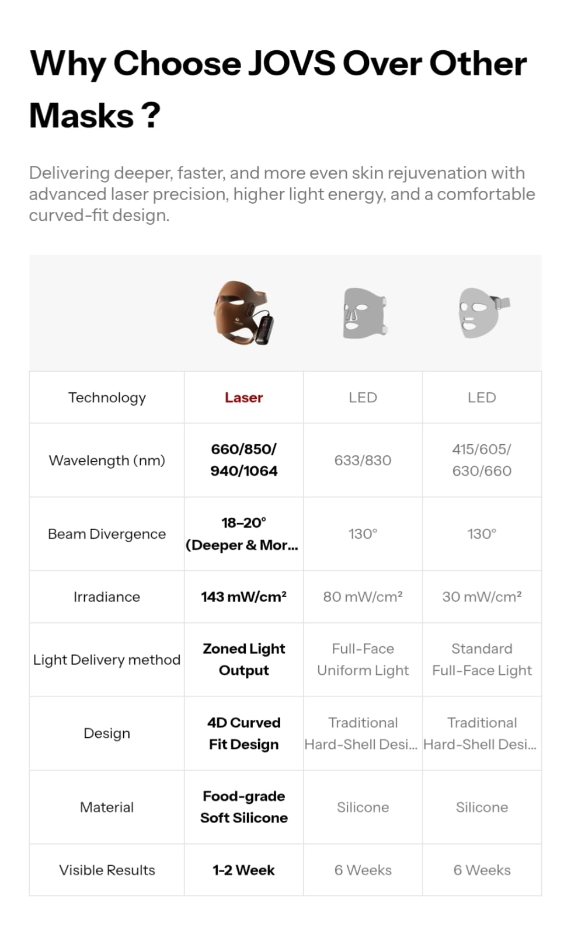Select the red Laser technology cell
Viewport: 571px width, 934px height.
tap(244, 398)
